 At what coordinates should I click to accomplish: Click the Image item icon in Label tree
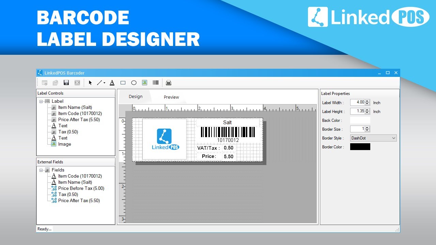coord(53,144)
